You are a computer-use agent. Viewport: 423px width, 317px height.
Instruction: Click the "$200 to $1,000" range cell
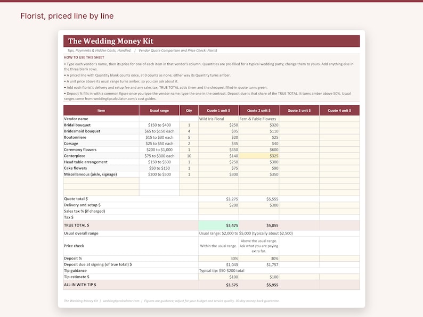(x=159, y=150)
